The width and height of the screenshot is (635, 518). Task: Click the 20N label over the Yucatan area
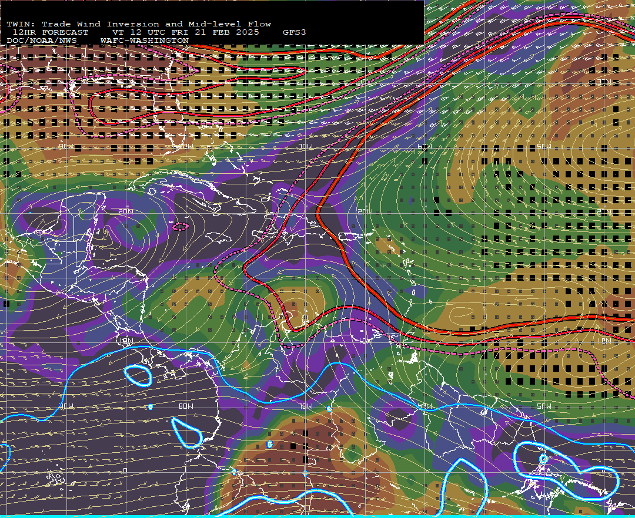(x=126, y=211)
